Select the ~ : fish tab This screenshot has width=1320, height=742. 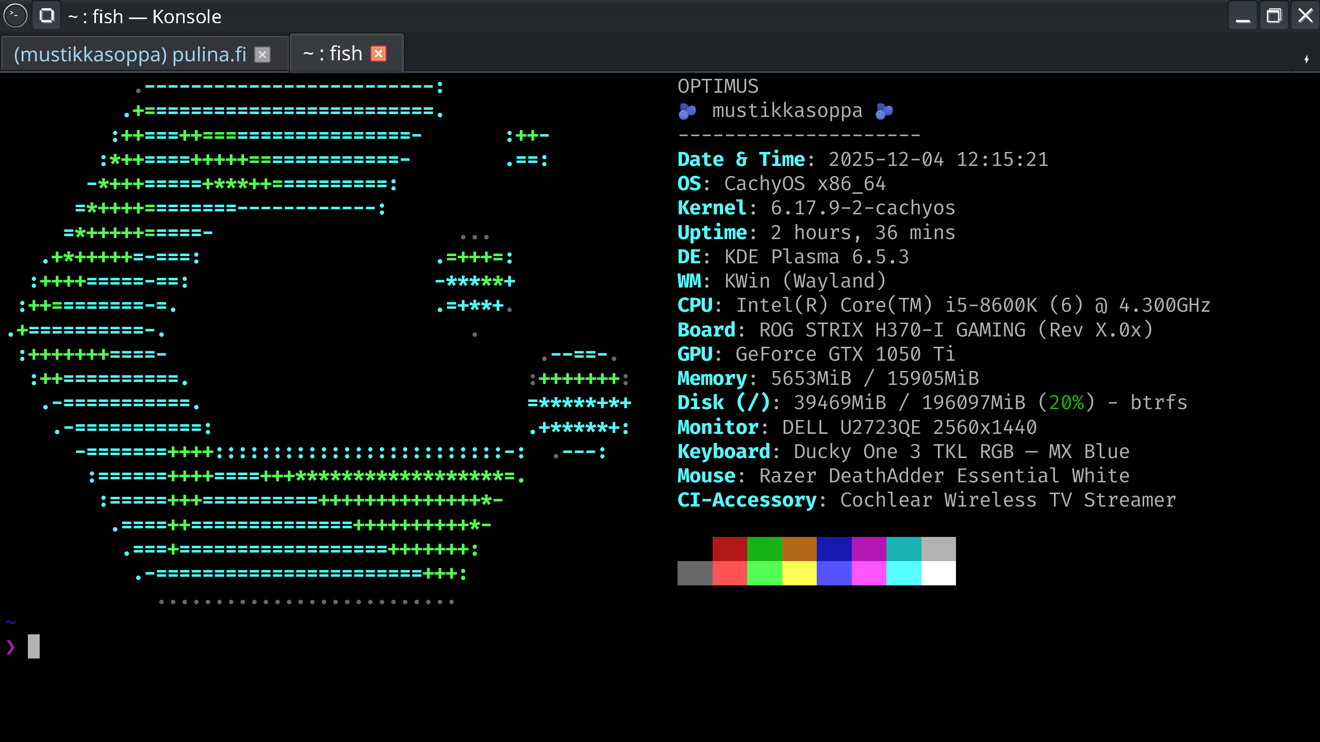333,54
